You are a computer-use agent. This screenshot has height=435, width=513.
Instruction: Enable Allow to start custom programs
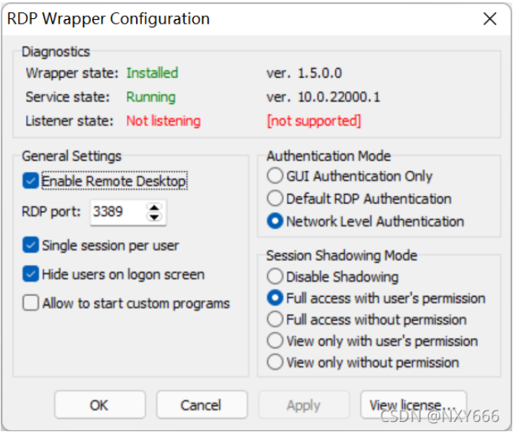tap(31, 304)
